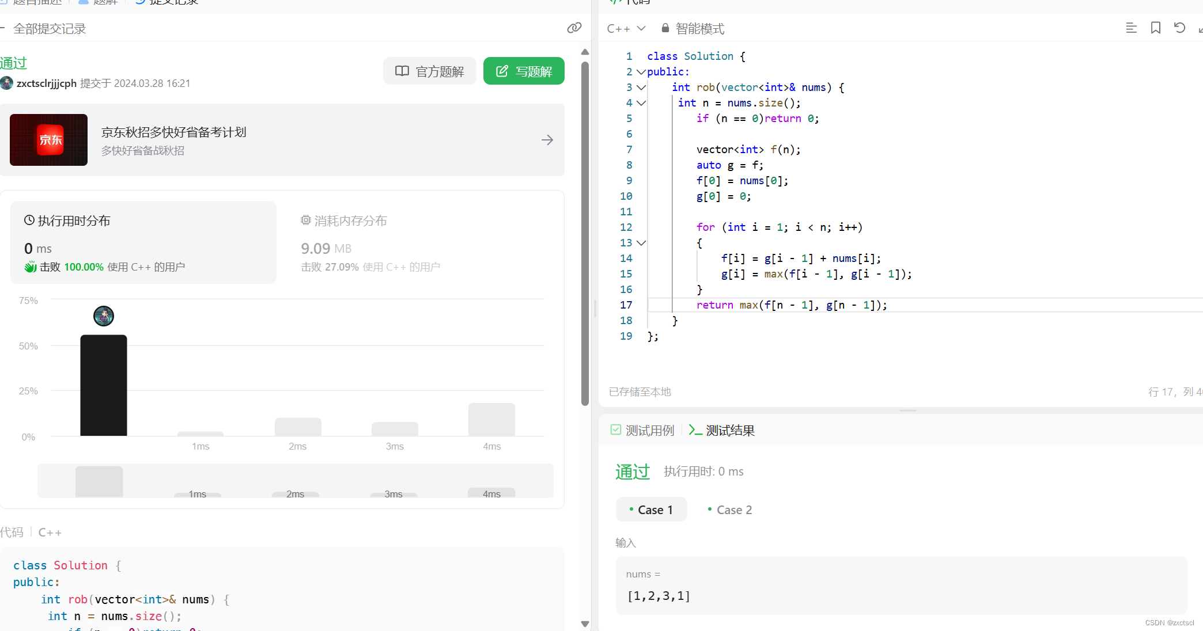This screenshot has height=631, width=1203.
Task: Click 执行用时: 0 ms result text
Action: [703, 472]
